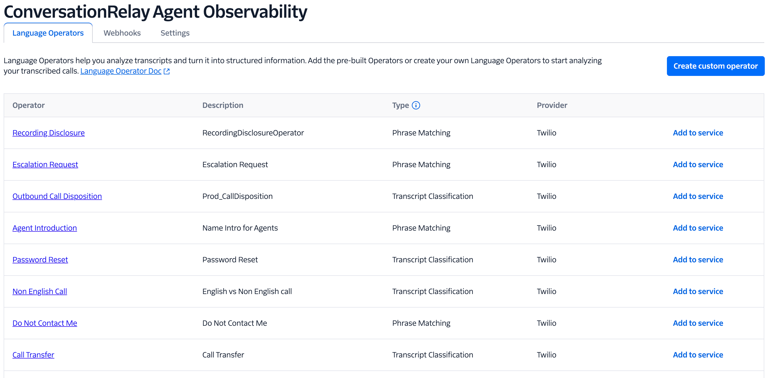
Task: Open the Recording Disclosure operator
Action: point(48,133)
